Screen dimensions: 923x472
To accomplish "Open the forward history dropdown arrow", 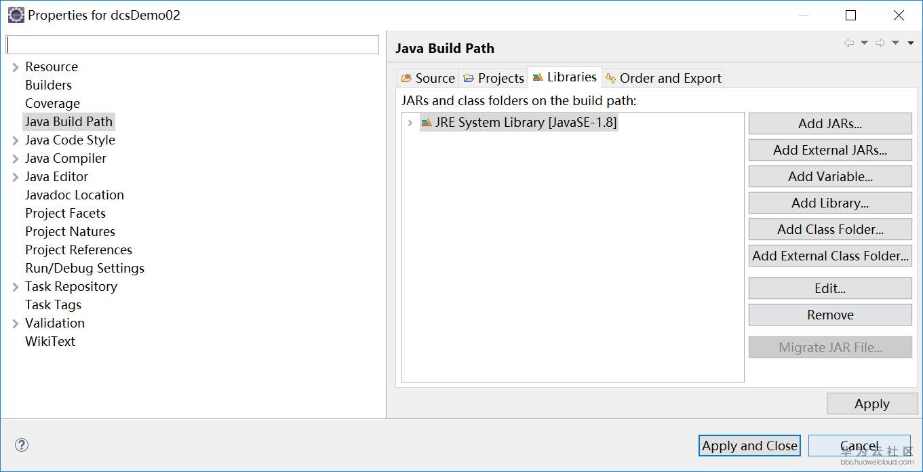I will point(895,43).
